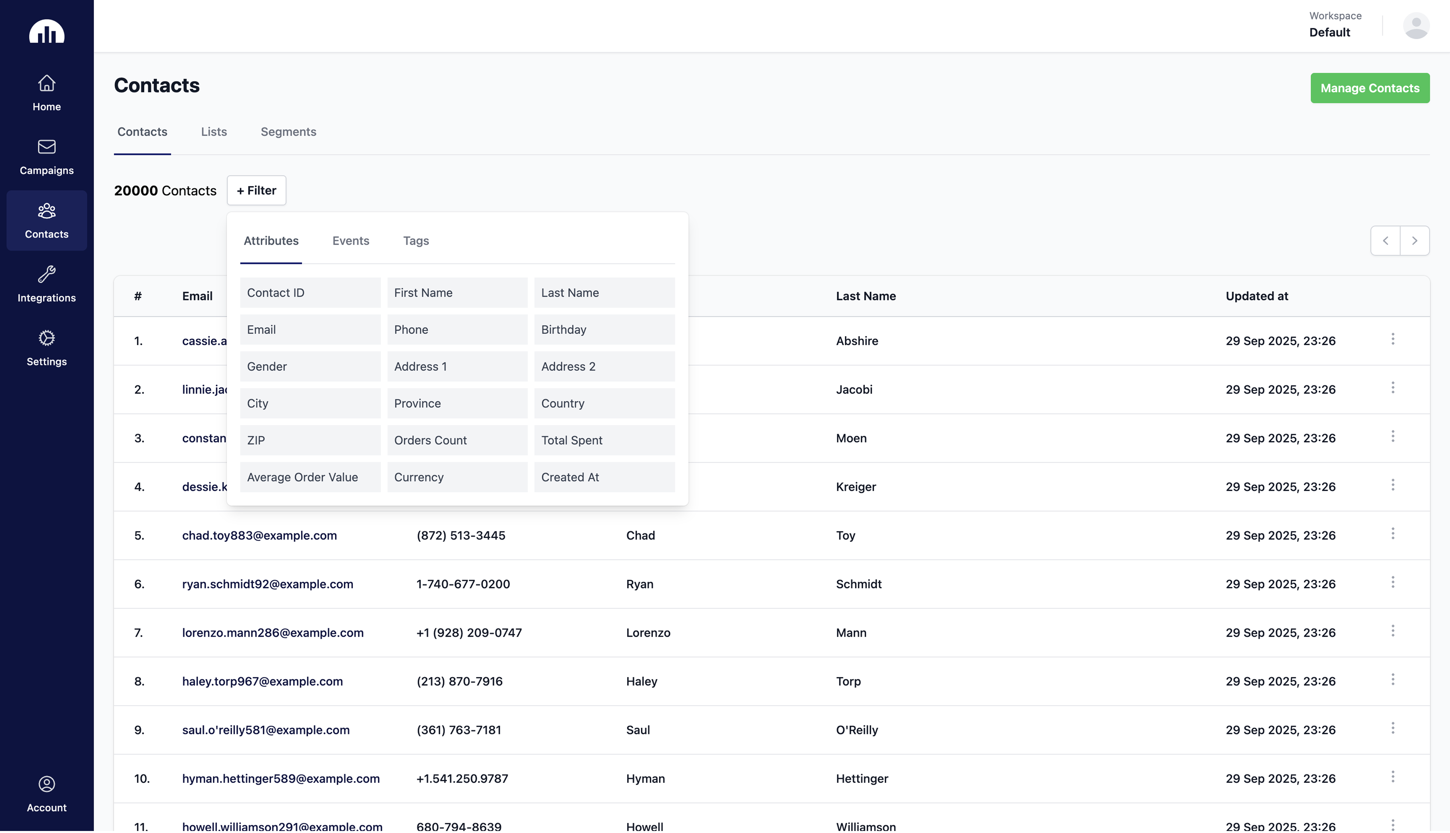Viewport: 1450px width, 833px height.
Task: Open Integrations wrench icon
Action: tap(46, 275)
